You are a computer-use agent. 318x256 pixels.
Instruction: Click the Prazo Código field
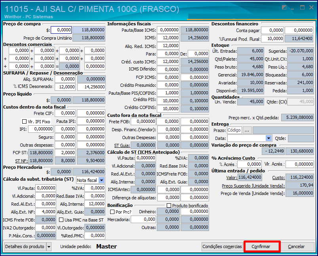click(x=234, y=130)
